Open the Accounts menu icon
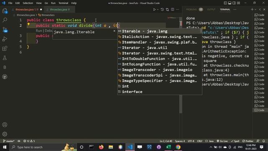The image size is (268, 151). (x=5, y=125)
